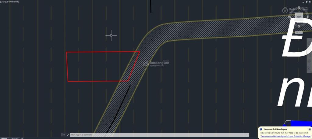Open command line customize wrench icon
Viewport: 312px width, 139px height.
[68, 135]
